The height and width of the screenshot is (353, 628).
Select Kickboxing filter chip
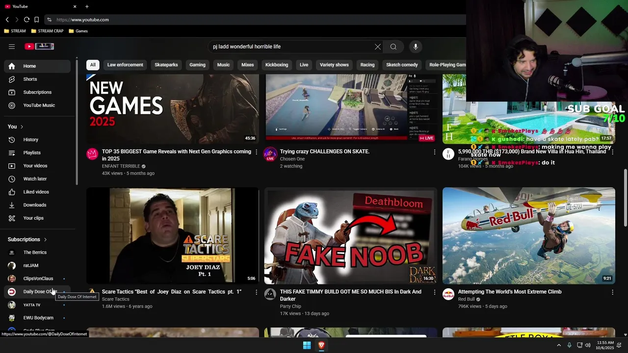pos(277,65)
